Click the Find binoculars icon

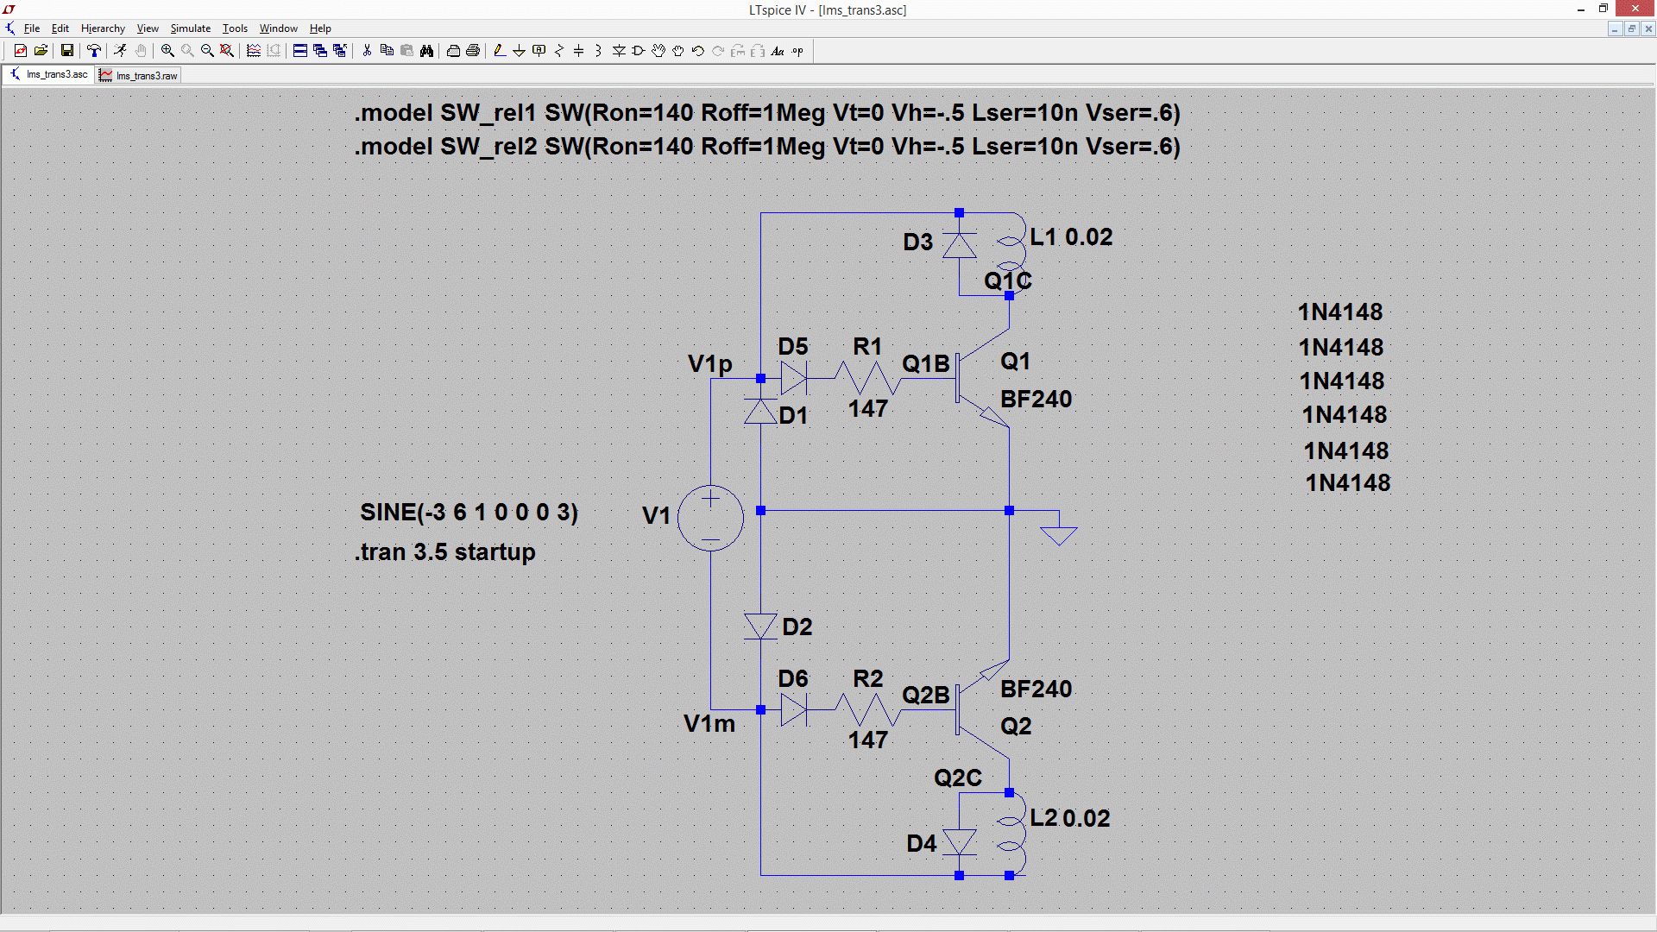coord(426,51)
